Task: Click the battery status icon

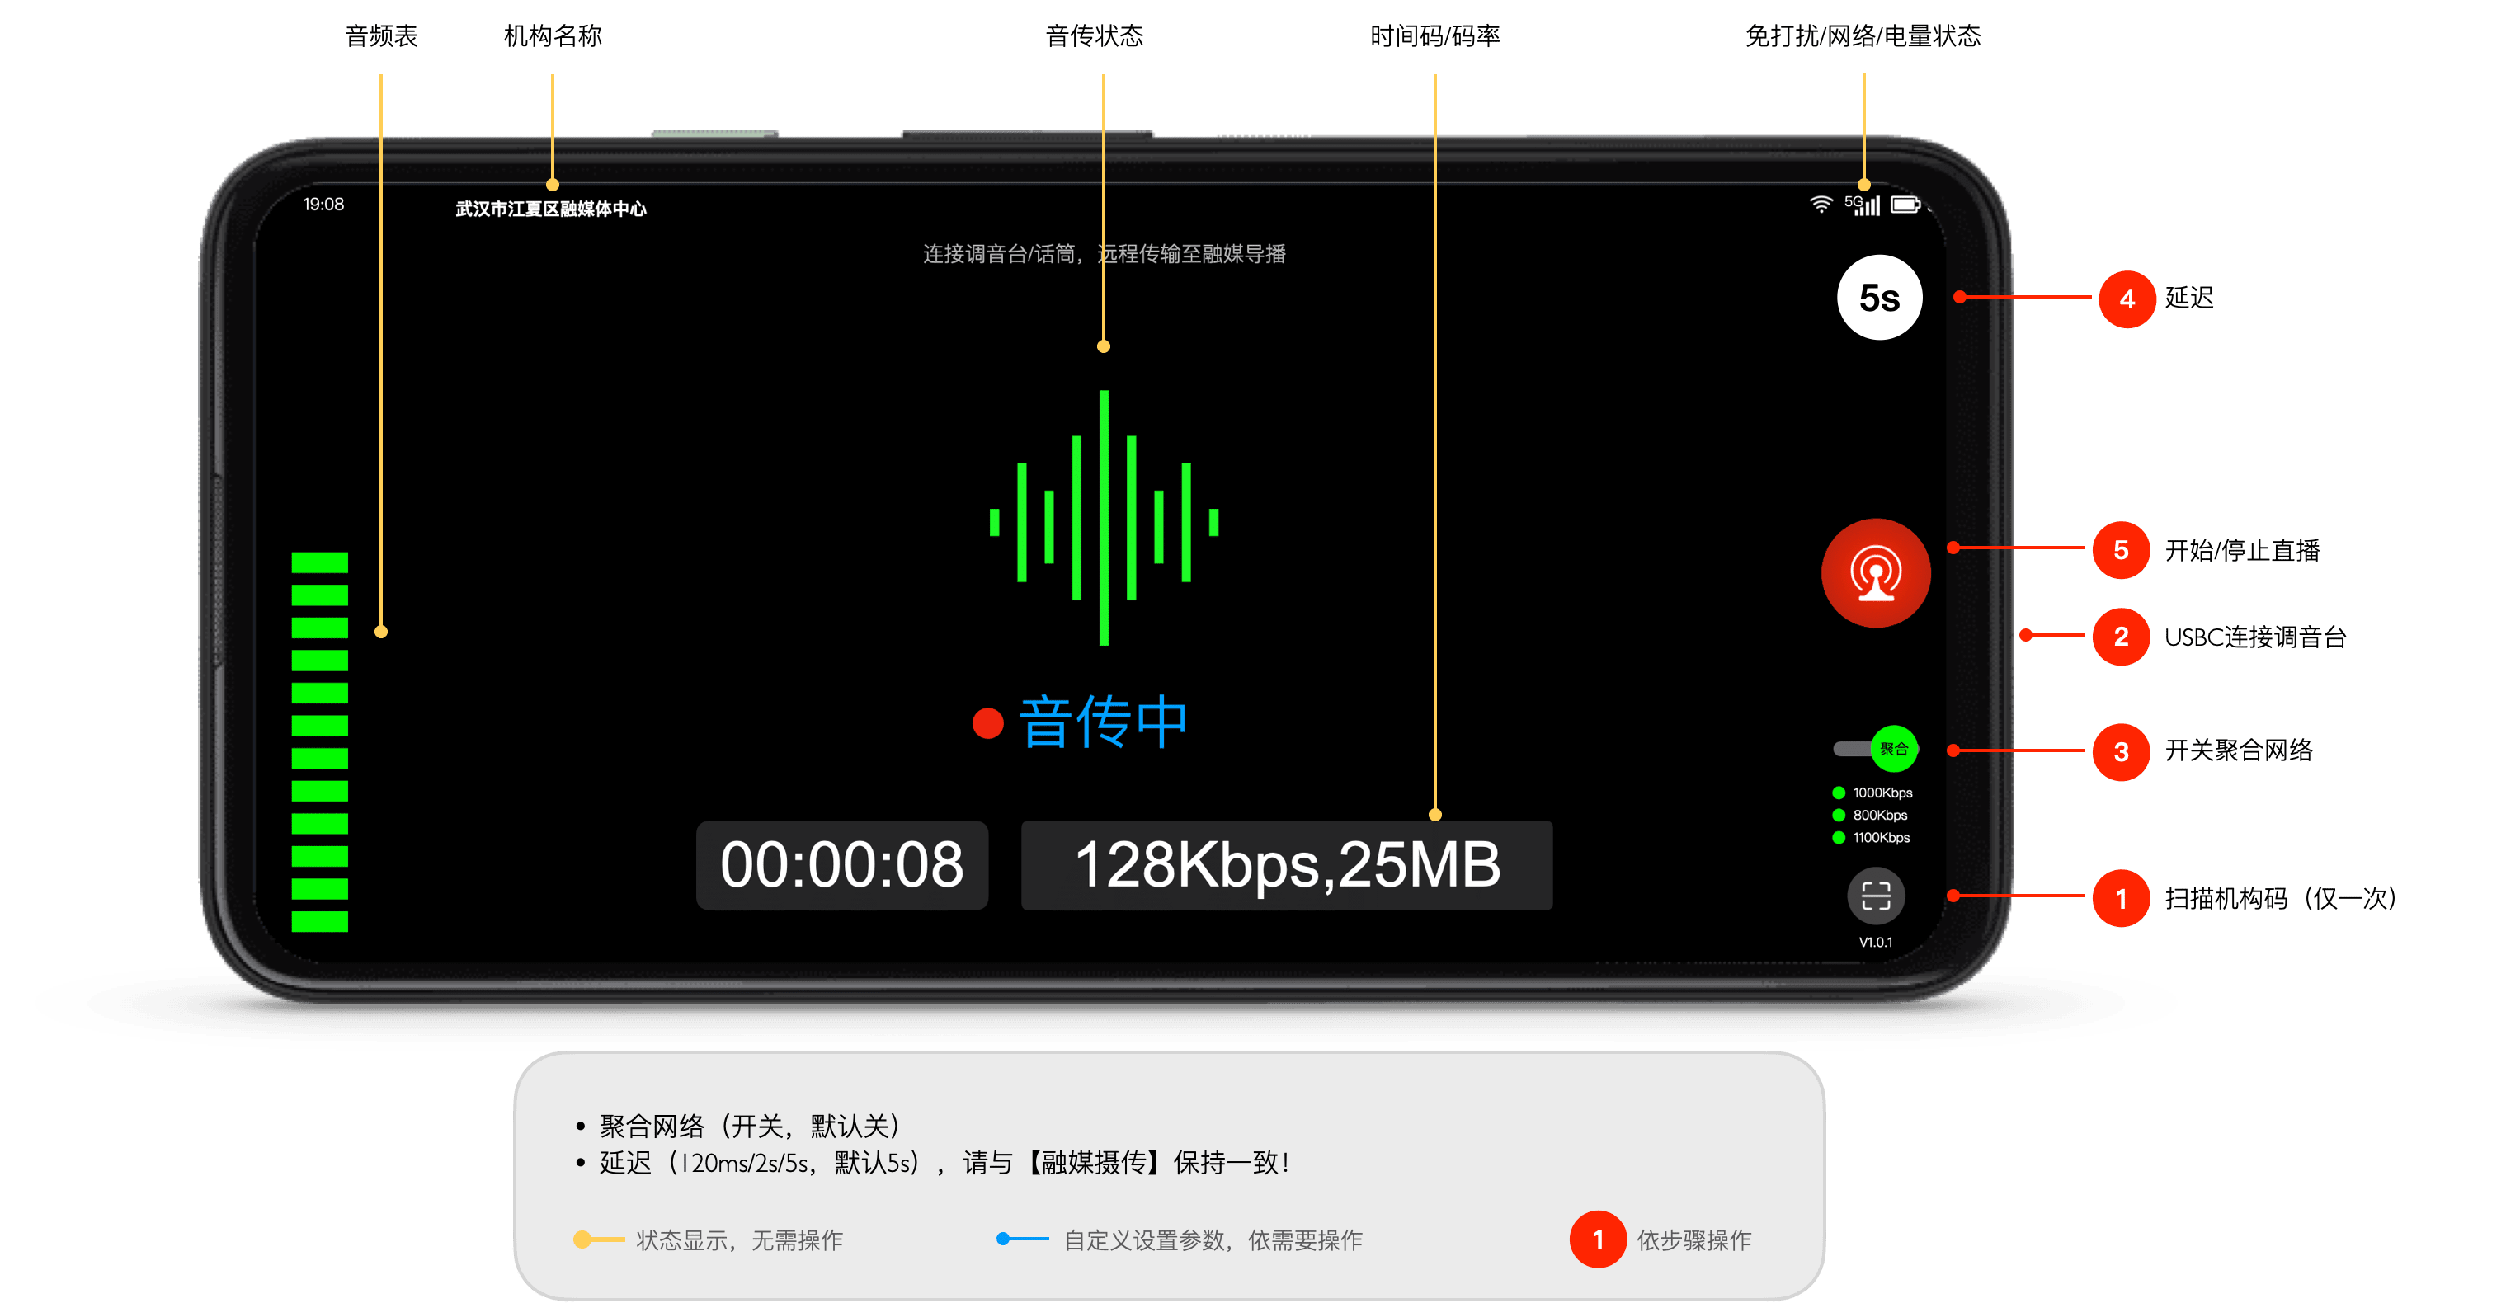Action: tap(1905, 205)
